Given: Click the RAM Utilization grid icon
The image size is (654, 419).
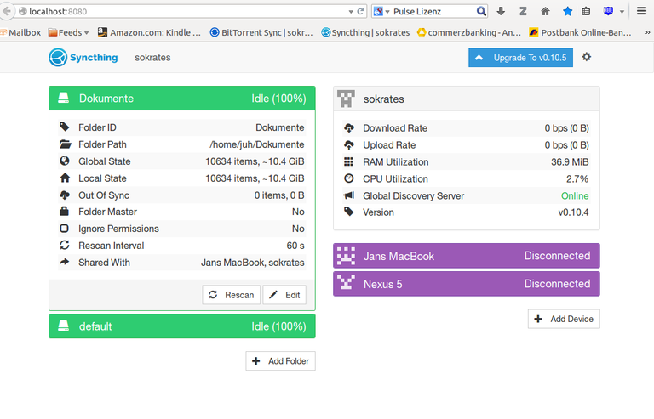Looking at the screenshot, I should tap(348, 161).
